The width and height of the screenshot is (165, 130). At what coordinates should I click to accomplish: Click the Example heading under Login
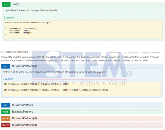tap(9, 17)
